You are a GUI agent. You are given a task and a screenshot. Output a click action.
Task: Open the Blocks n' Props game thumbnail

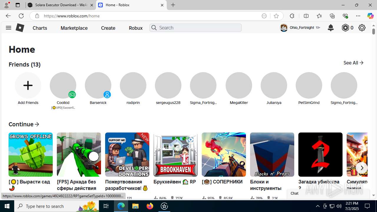click(x=272, y=155)
